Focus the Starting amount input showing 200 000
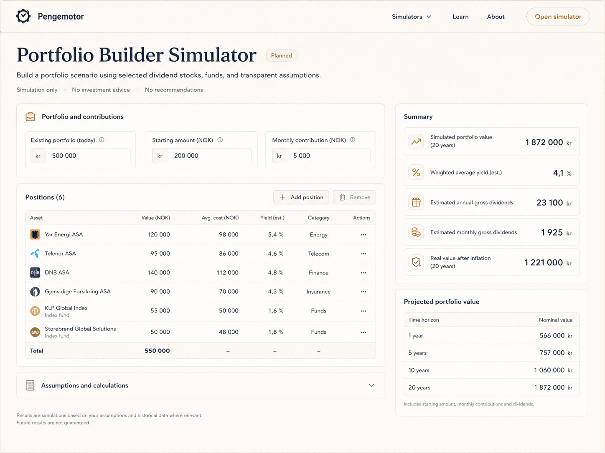605x453 pixels. [x=202, y=156]
